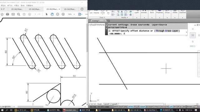Open the 보기 menu in Acrobat
Viewport: 200px width, 112px height.
(10, 6)
